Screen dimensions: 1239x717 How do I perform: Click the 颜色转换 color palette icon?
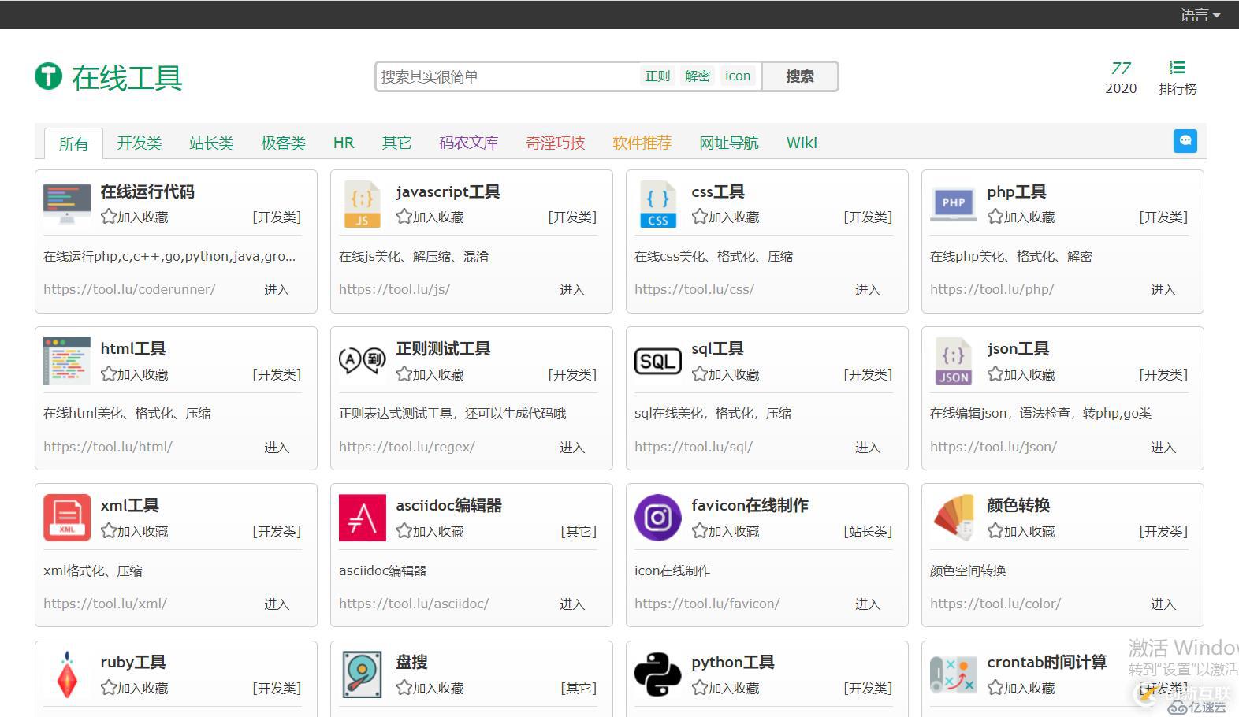pos(954,518)
